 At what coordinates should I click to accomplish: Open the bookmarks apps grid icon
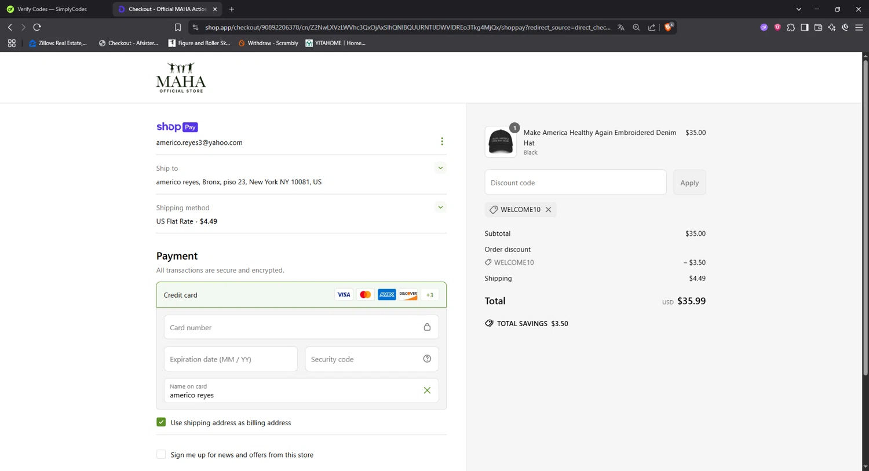(x=12, y=43)
